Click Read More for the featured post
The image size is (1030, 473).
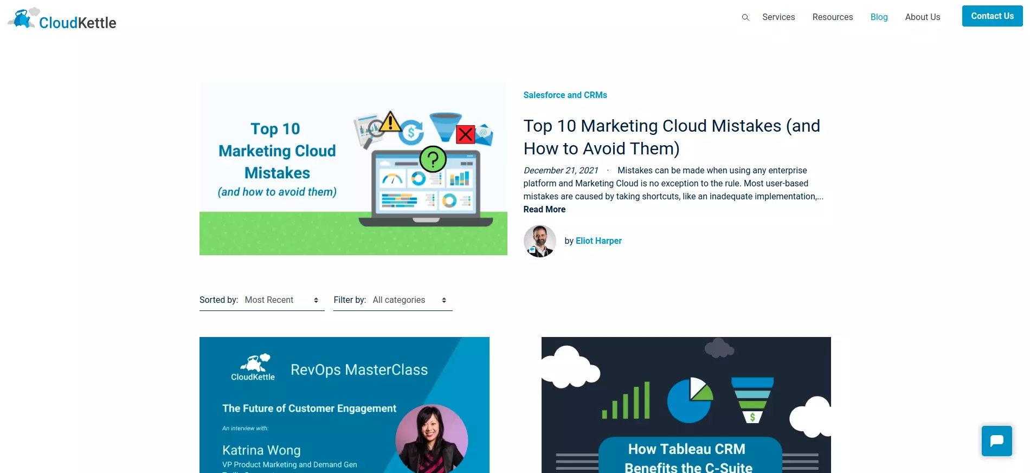point(544,209)
